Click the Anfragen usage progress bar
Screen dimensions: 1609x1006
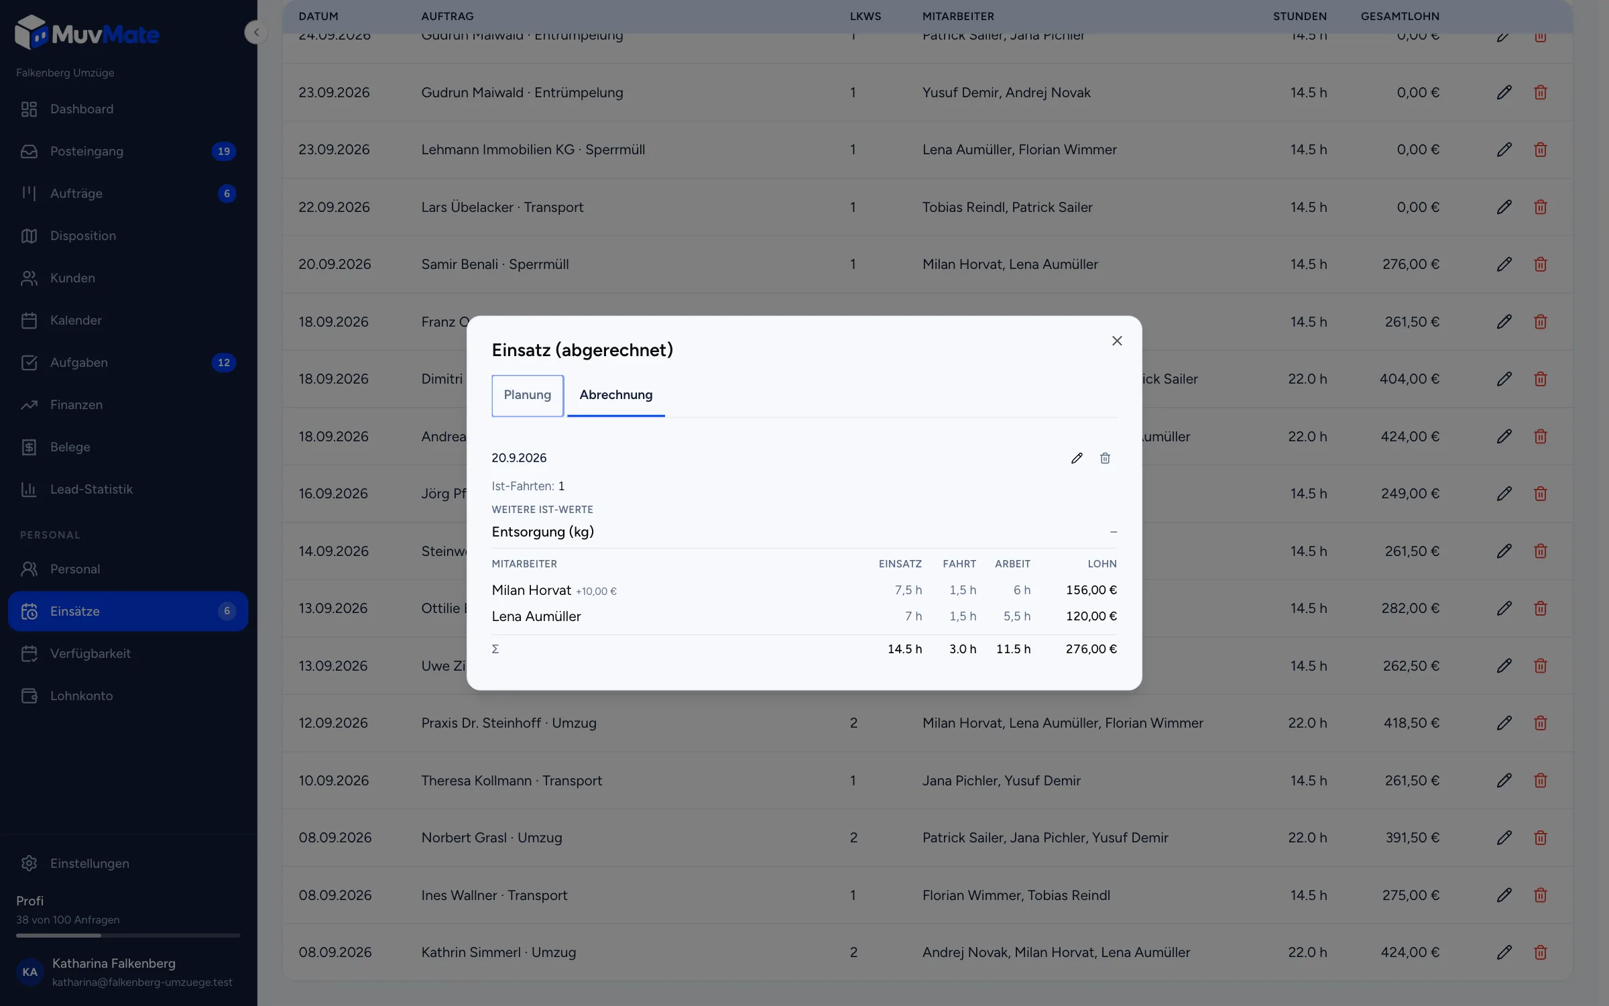tap(127, 935)
